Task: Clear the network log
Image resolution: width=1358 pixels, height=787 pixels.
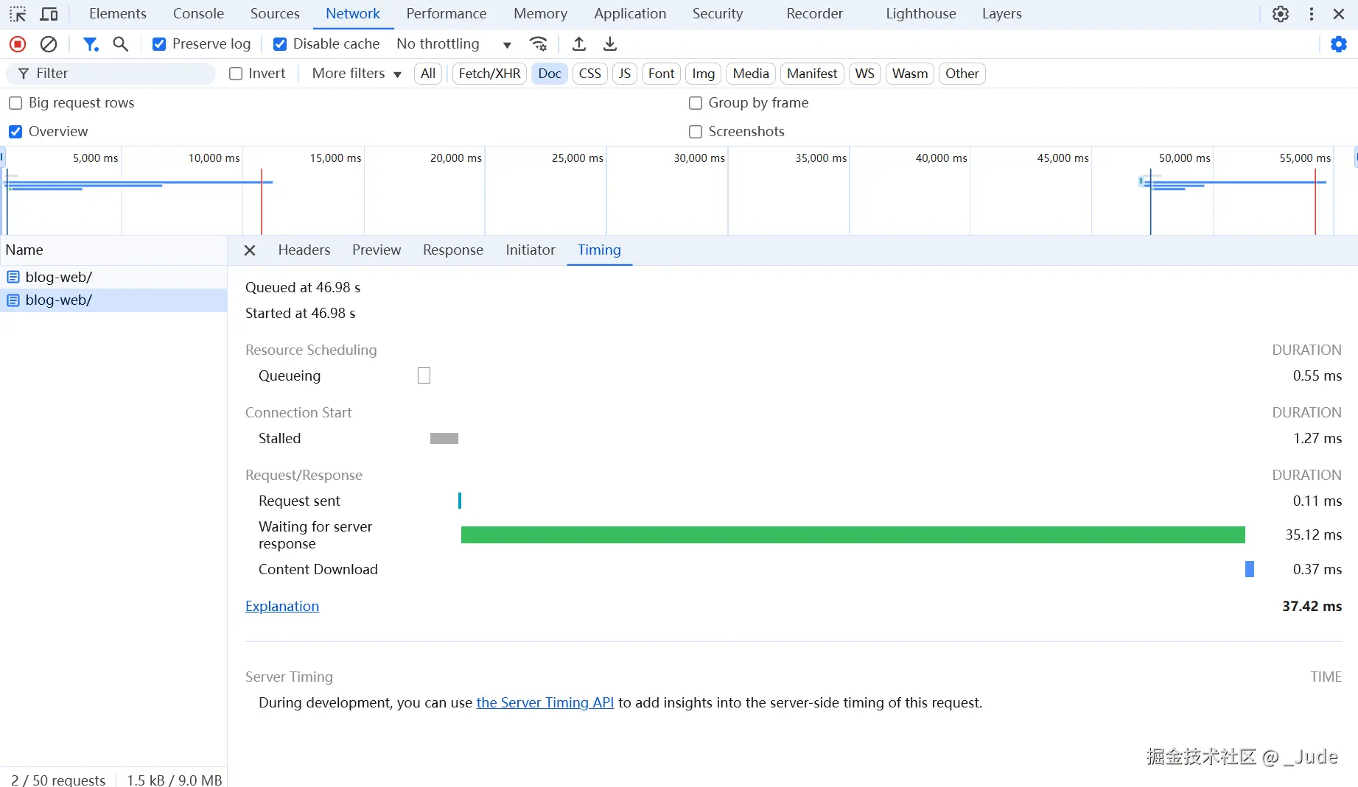Action: click(x=49, y=44)
